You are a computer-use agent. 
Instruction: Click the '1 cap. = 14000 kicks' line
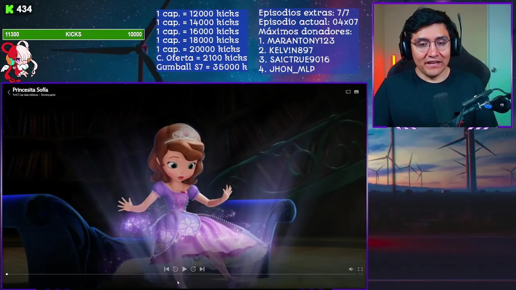click(x=198, y=23)
